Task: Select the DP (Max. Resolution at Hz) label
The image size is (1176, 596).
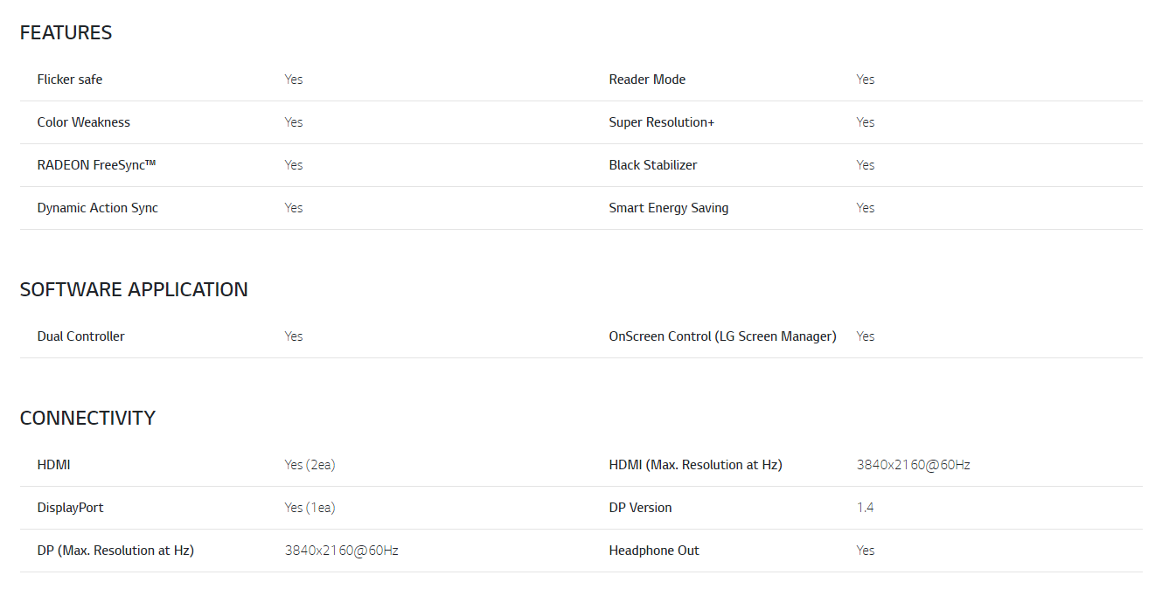Action: [115, 551]
